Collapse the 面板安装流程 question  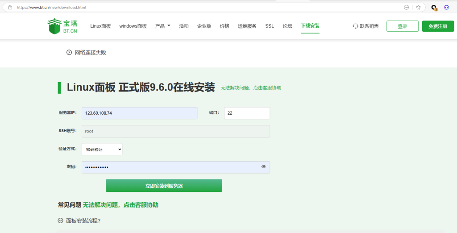[79, 221]
